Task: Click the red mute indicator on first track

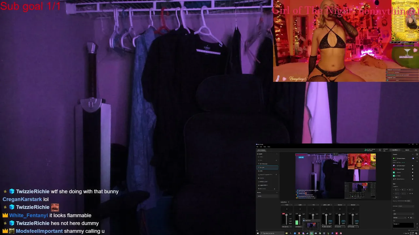Action: coord(283,214)
